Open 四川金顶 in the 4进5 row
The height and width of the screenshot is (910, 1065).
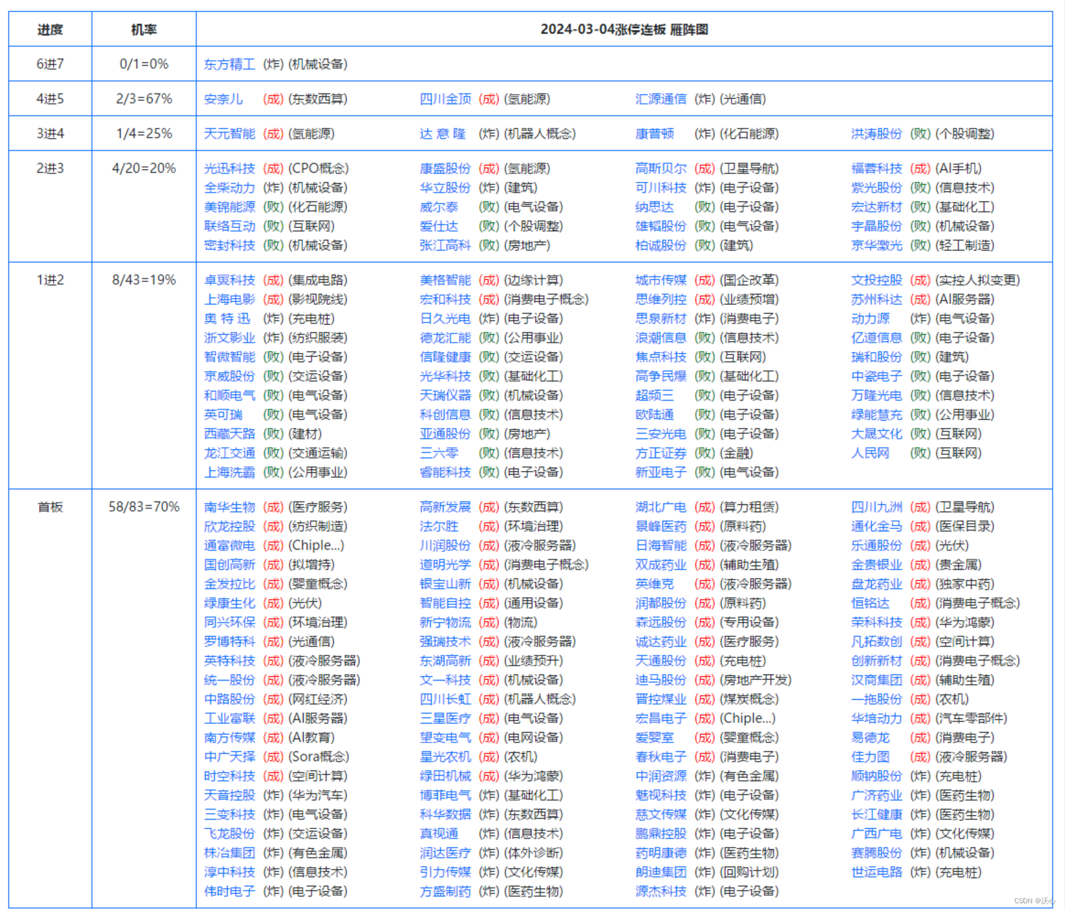pyautogui.click(x=445, y=99)
